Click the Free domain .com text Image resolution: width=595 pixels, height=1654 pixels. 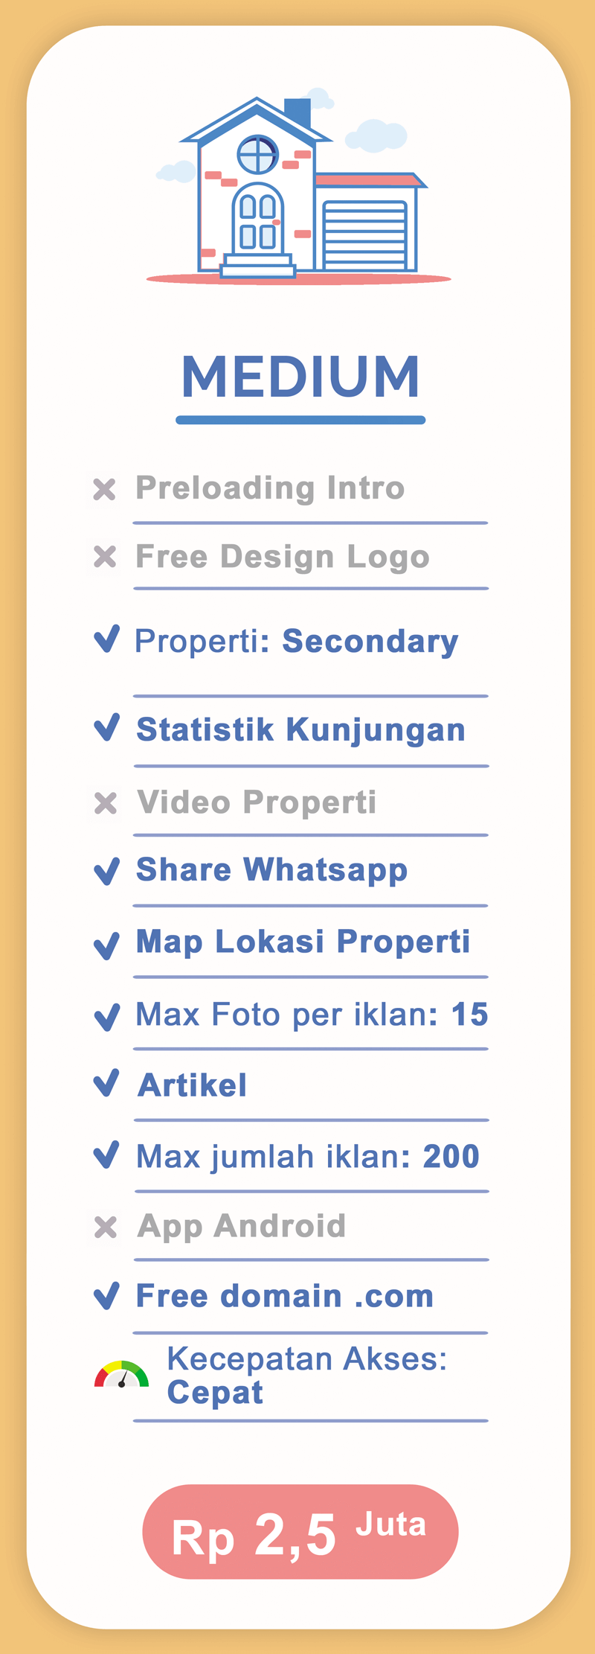coord(285,1297)
